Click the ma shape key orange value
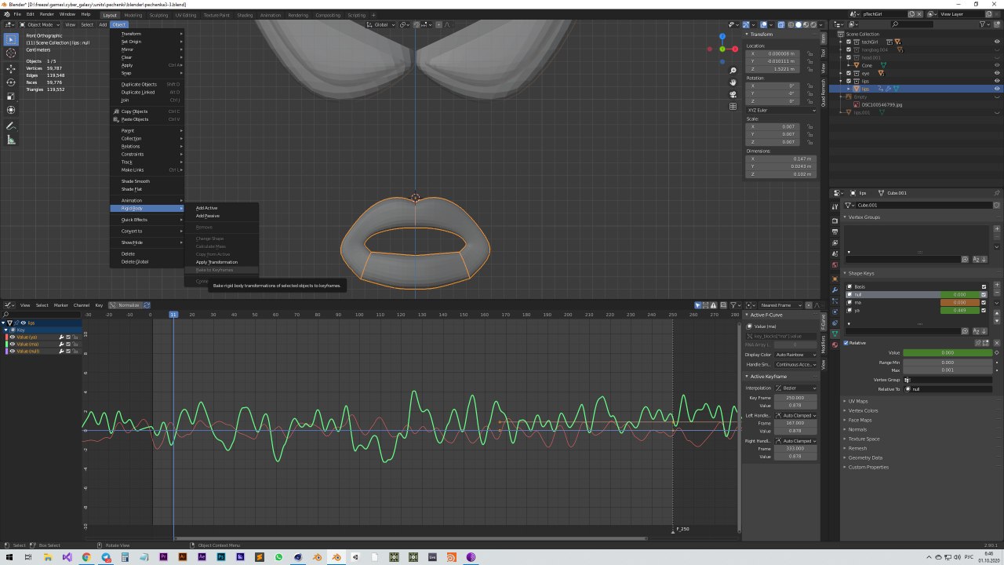The height and width of the screenshot is (565, 1004). click(x=959, y=302)
